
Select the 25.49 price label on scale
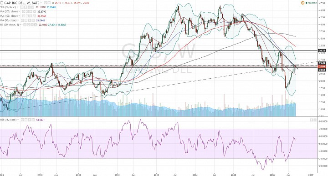click(x=322, y=63)
